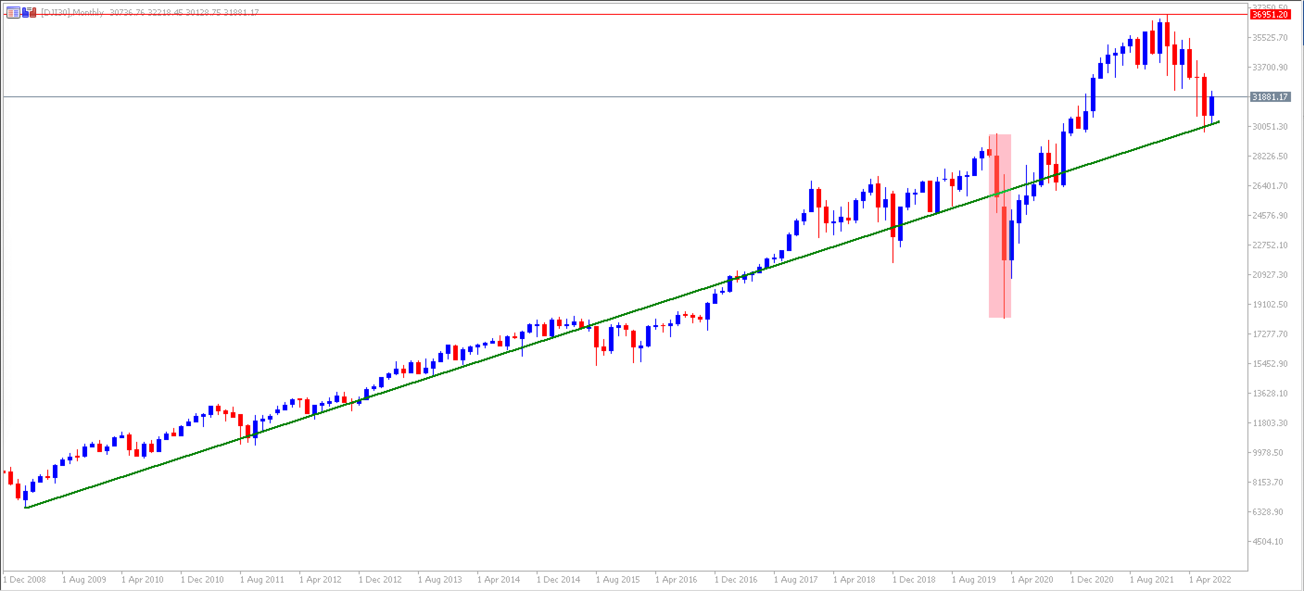
Task: Click the green ascending trendline
Action: (623, 314)
